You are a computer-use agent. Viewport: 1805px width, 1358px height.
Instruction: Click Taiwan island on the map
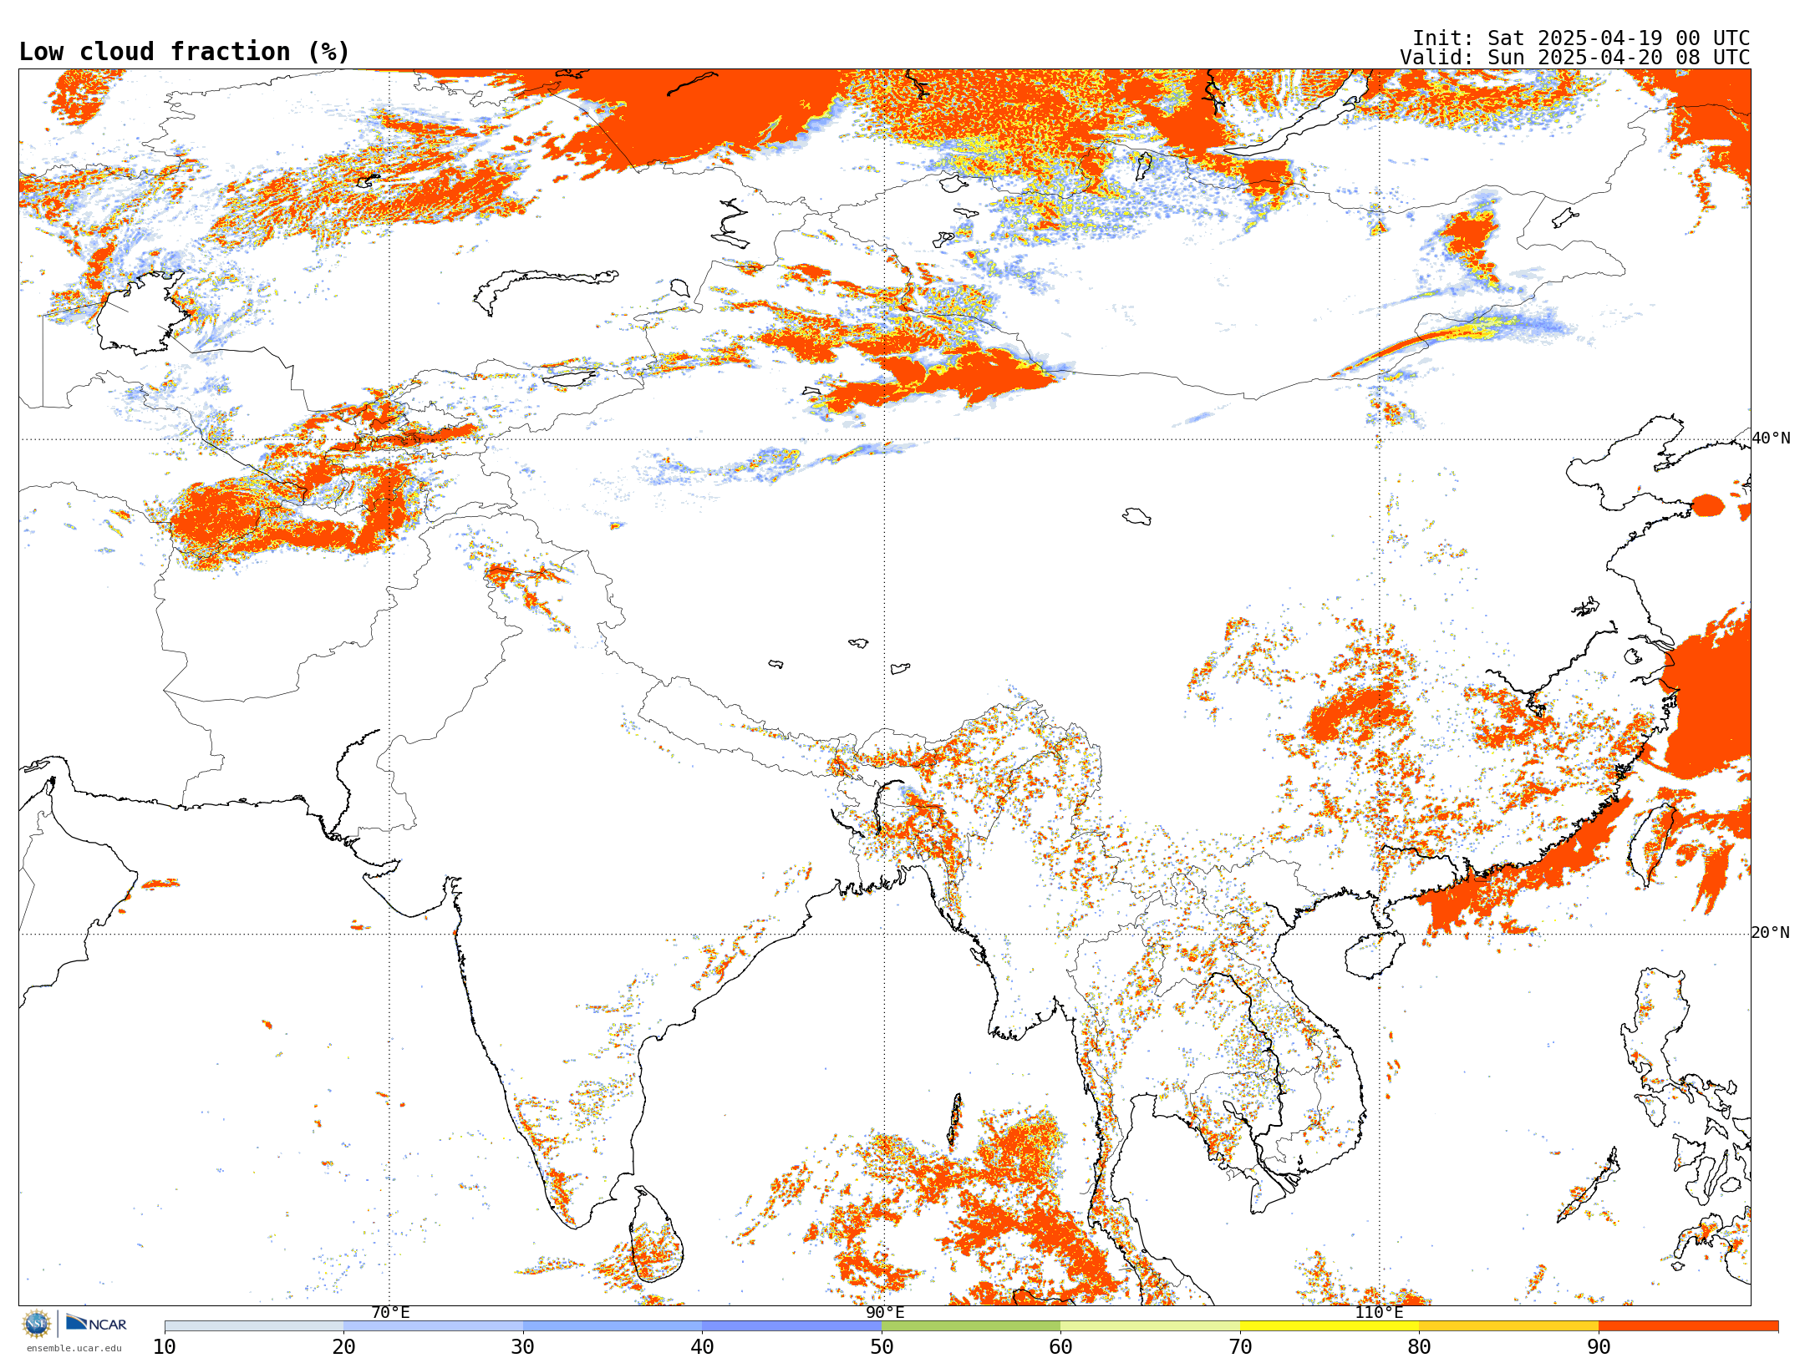coord(1650,844)
